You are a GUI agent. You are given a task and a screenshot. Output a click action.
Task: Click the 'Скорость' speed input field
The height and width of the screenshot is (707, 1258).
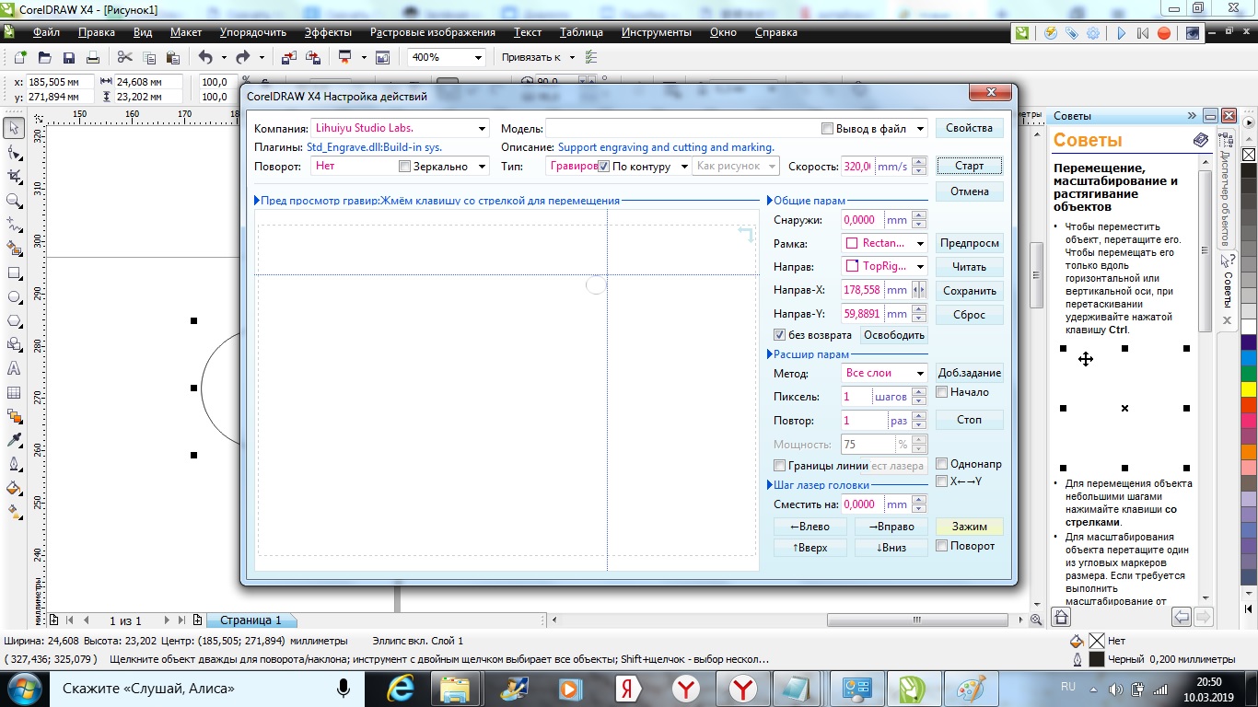(856, 167)
